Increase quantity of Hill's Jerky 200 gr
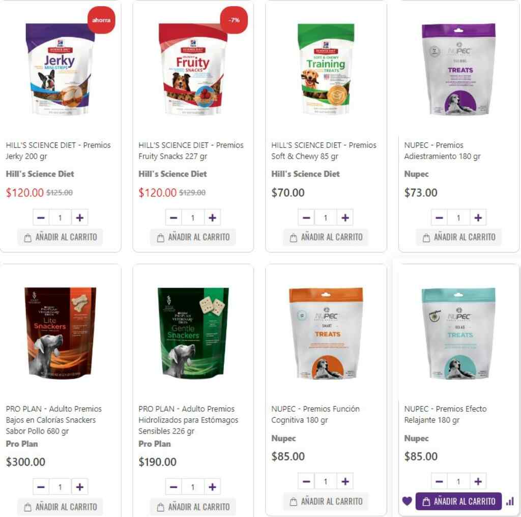The image size is (521, 517). (x=80, y=218)
